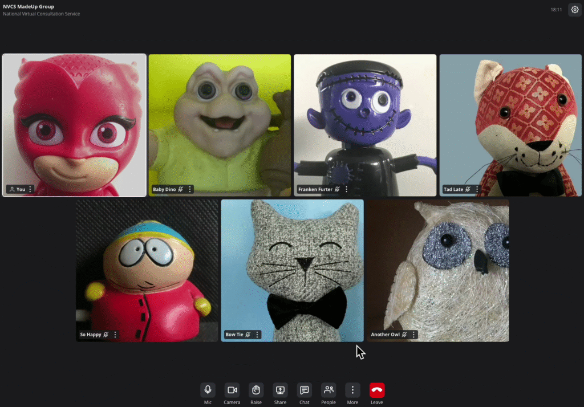This screenshot has height=407, width=584.
Task: Select the You video tile
Action: 74,125
